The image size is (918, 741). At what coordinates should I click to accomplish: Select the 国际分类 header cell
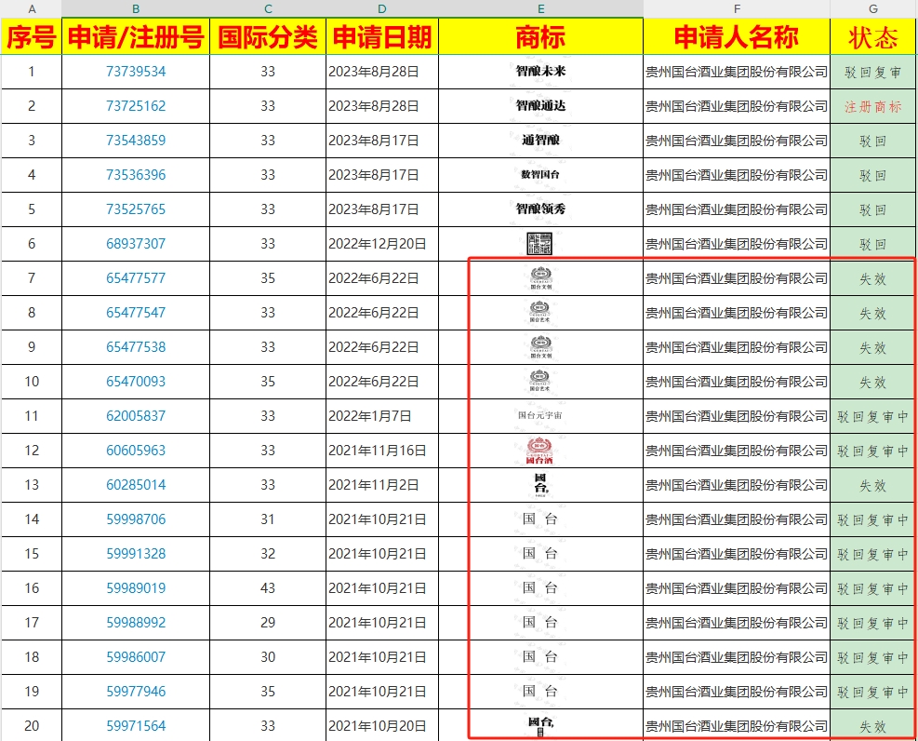coord(267,37)
